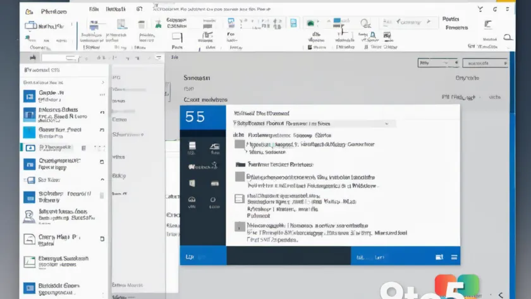Toggle the white outlined box in dialog list

coord(240,198)
